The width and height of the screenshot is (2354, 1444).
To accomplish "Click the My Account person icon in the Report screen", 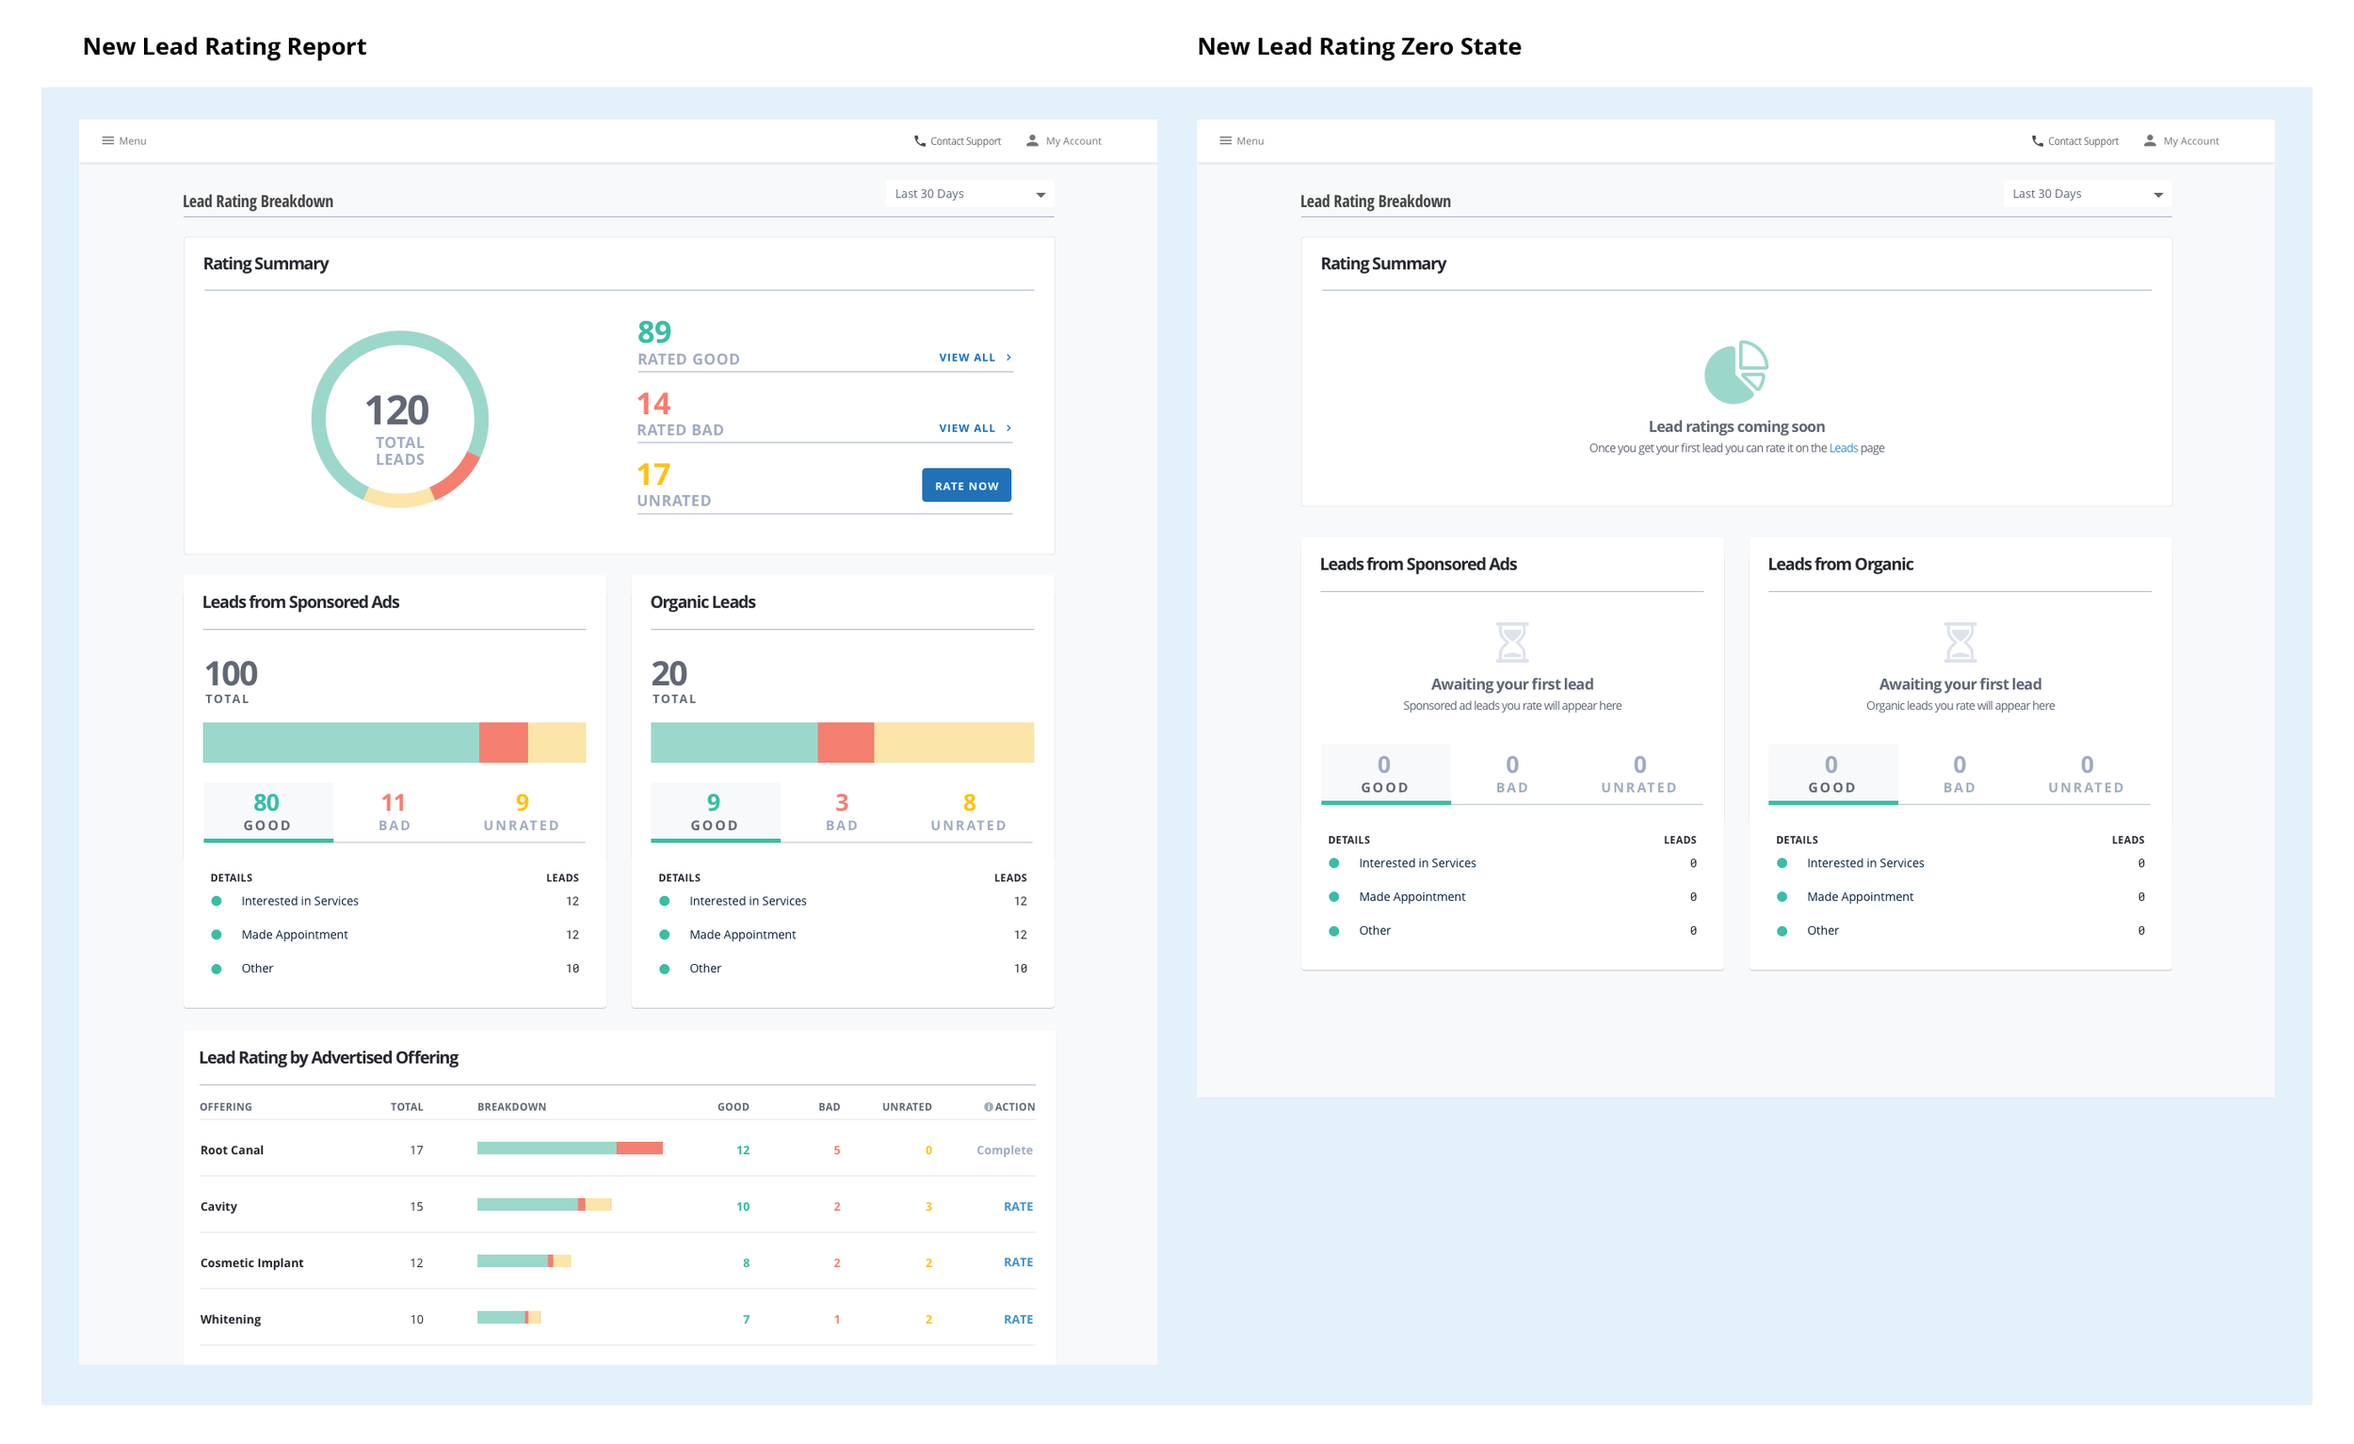I will point(1033,140).
